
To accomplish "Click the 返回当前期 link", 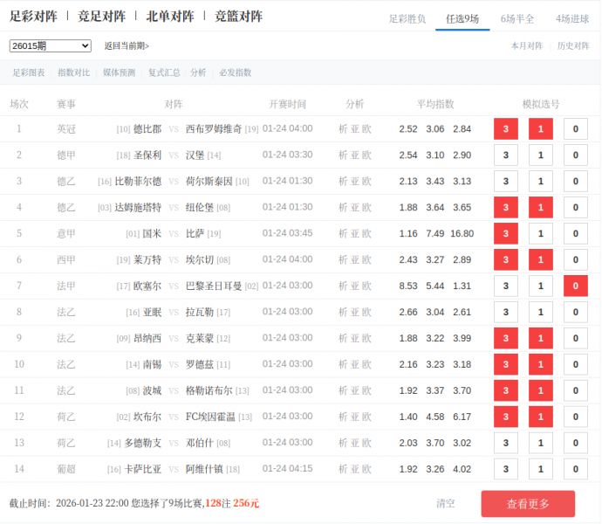I will click(x=127, y=45).
